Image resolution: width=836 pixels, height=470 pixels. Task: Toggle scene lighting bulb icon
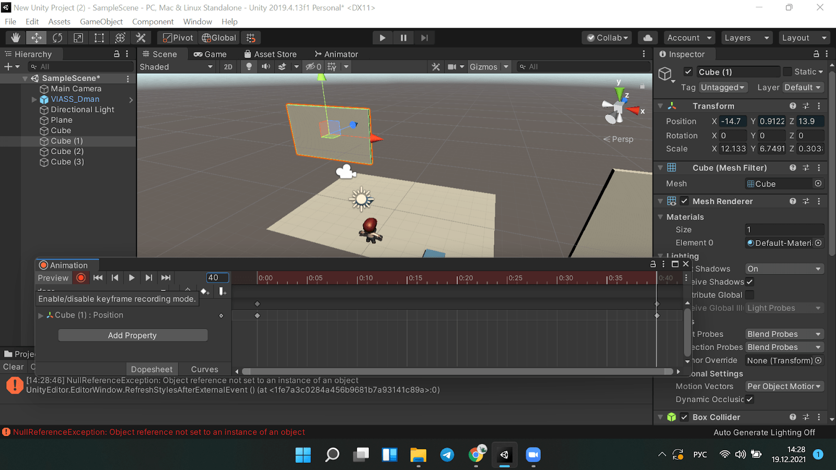pos(249,67)
